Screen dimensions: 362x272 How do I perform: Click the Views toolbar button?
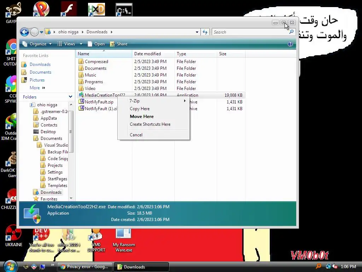pos(66,44)
